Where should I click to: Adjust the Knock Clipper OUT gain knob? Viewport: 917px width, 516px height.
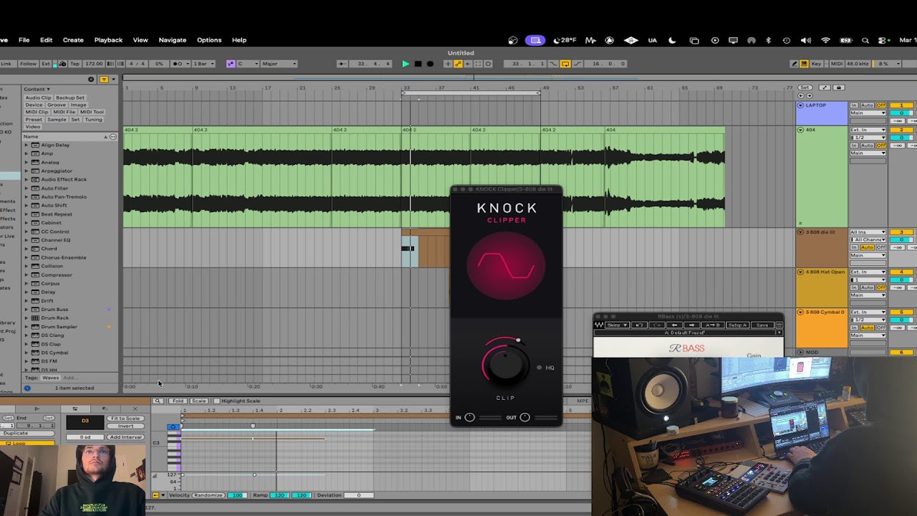524,417
